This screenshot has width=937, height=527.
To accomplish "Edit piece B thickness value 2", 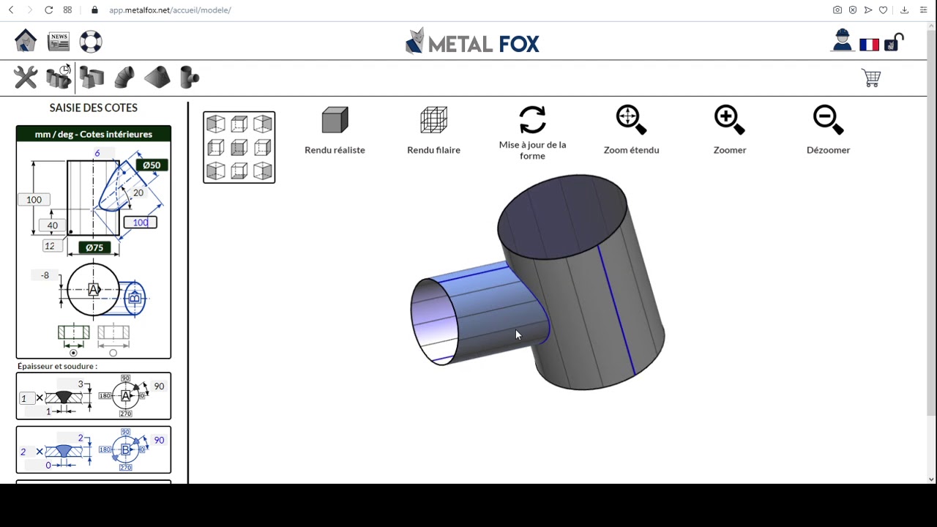I will coord(27,452).
